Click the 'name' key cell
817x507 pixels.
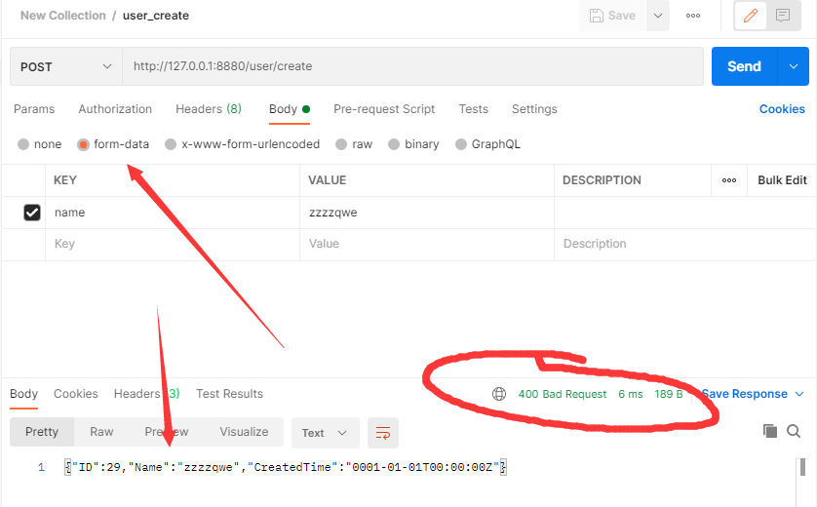pyautogui.click(x=173, y=213)
